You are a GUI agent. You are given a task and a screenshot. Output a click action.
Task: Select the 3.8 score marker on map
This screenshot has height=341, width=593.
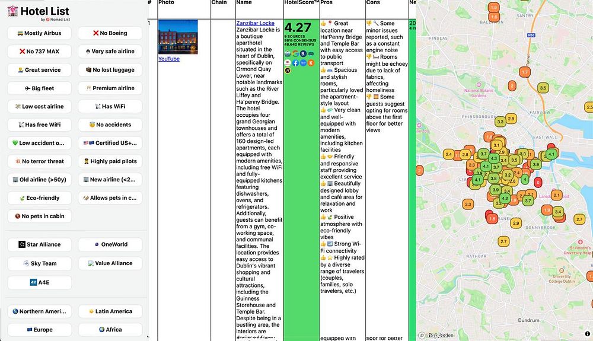(493, 178)
